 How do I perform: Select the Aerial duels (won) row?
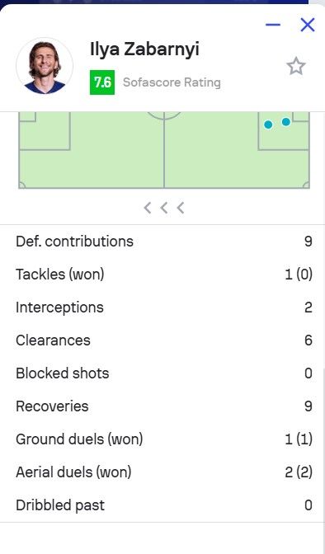(x=164, y=472)
